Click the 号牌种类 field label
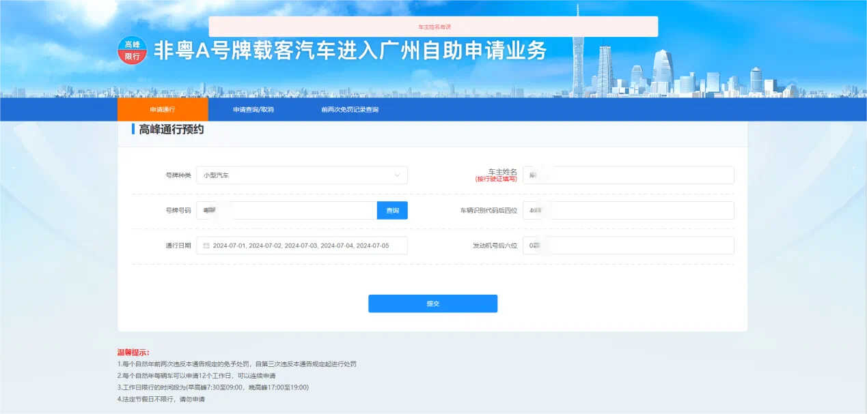The width and height of the screenshot is (867, 414). pyautogui.click(x=178, y=175)
